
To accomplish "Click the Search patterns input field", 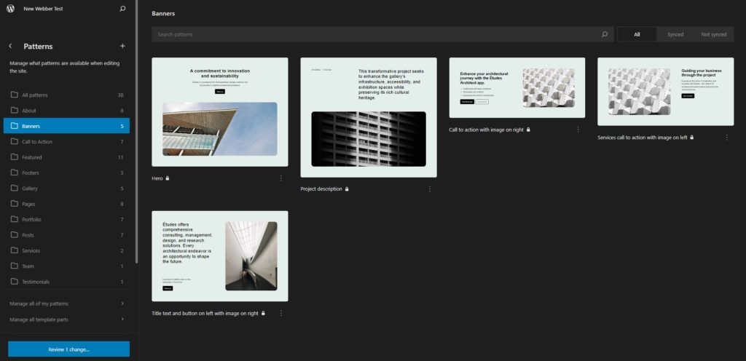I will coord(375,34).
